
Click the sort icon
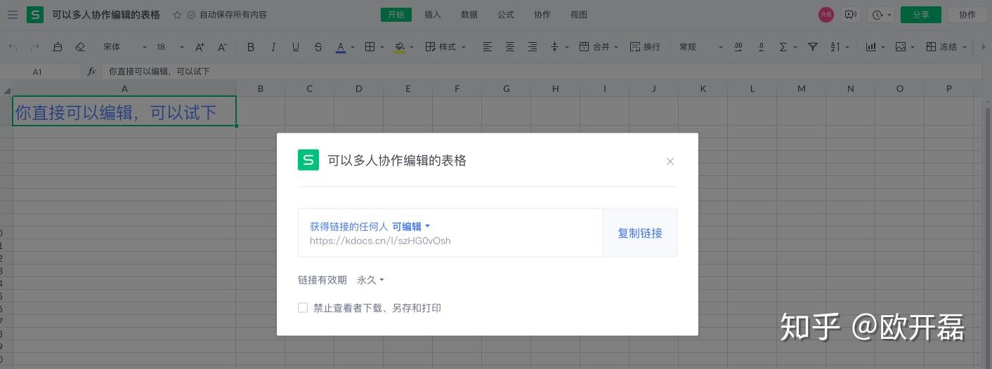[835, 47]
